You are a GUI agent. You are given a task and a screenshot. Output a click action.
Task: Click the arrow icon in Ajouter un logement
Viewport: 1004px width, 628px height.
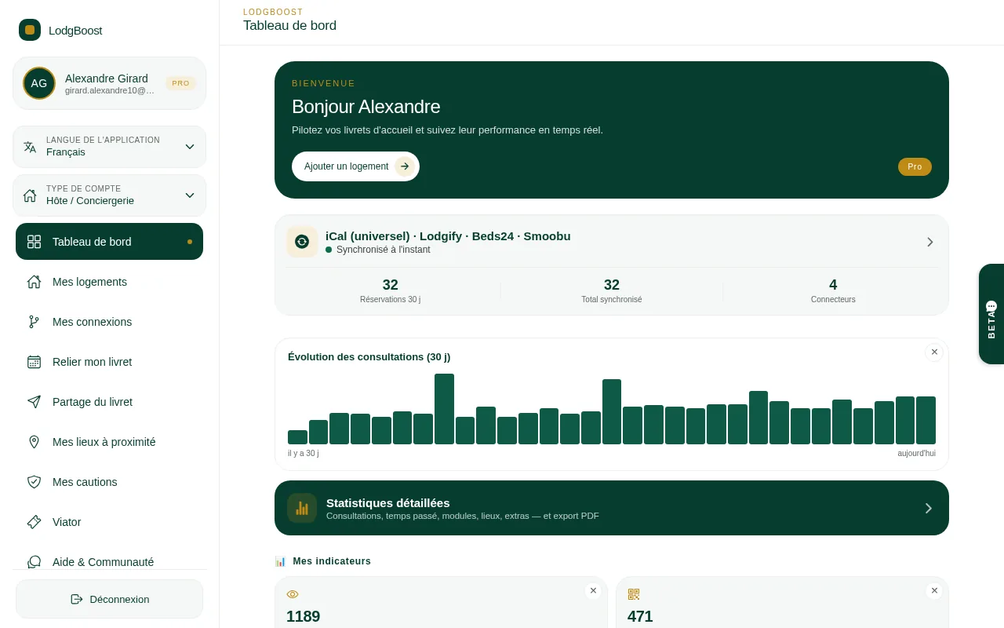[x=405, y=166]
